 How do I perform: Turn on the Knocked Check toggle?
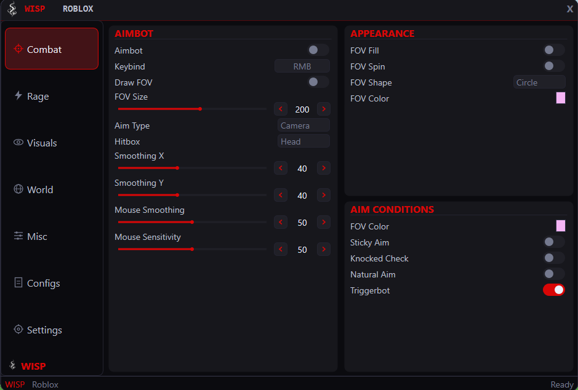(553, 258)
